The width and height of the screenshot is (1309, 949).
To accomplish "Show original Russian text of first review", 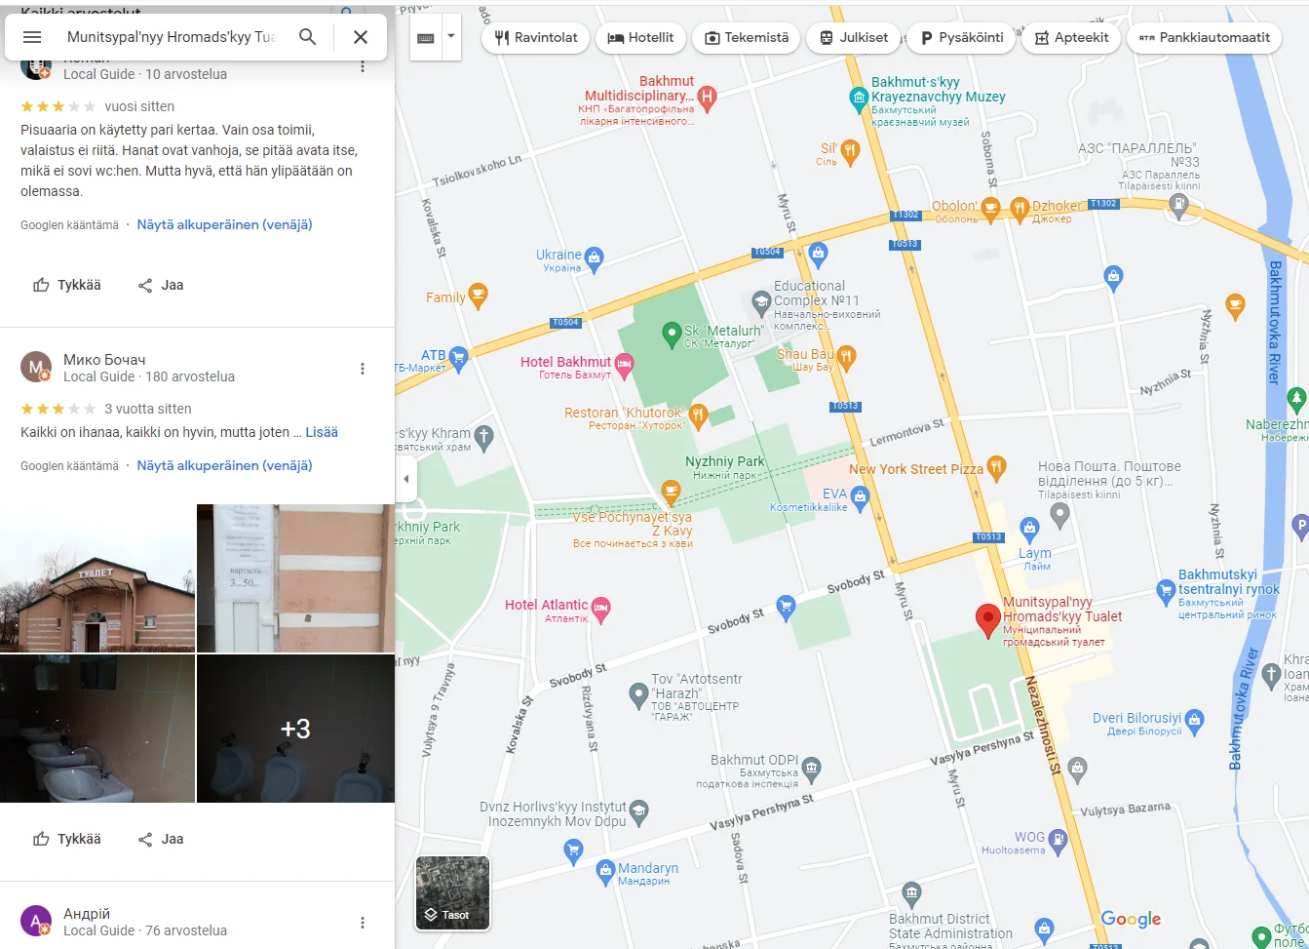I will (224, 224).
